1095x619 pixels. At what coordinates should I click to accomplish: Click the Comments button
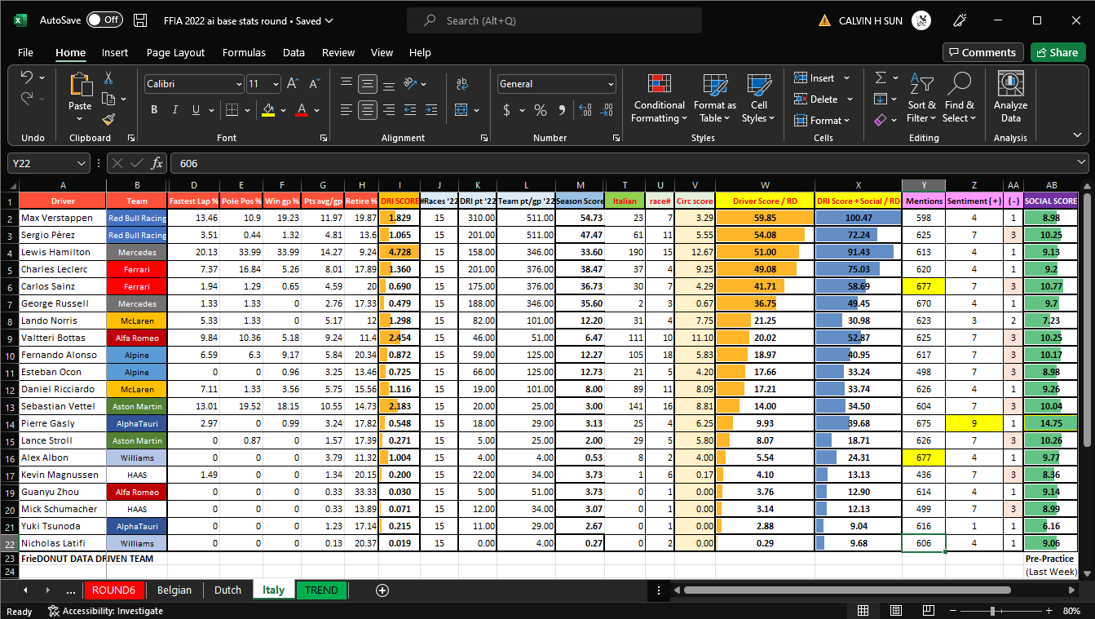pos(983,52)
